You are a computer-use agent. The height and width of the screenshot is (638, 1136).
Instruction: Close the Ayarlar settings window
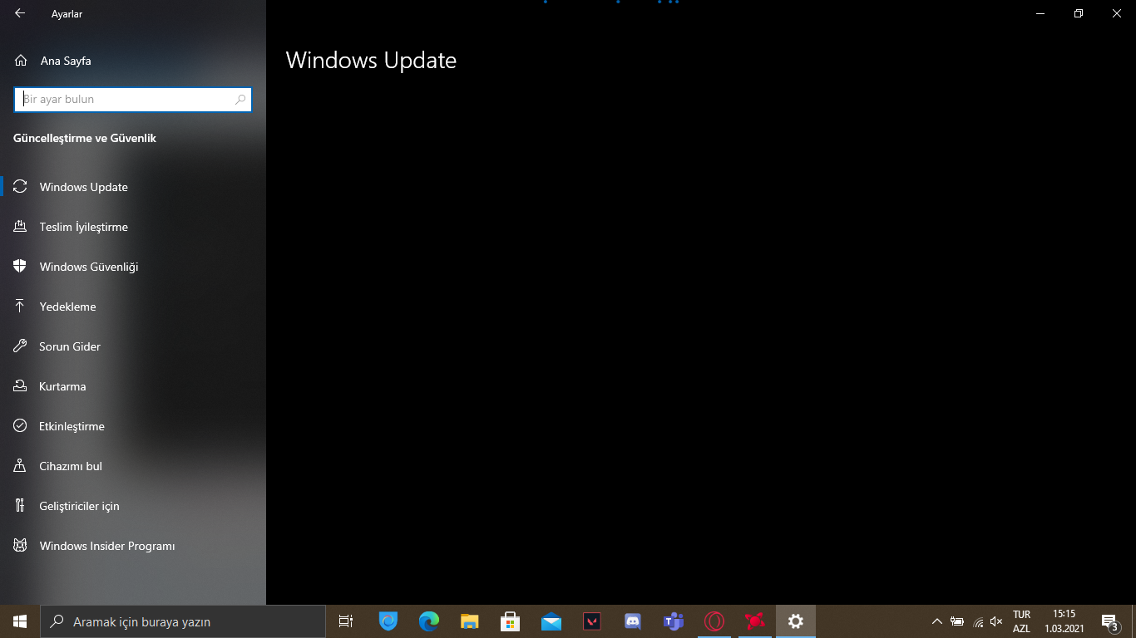(x=1117, y=13)
